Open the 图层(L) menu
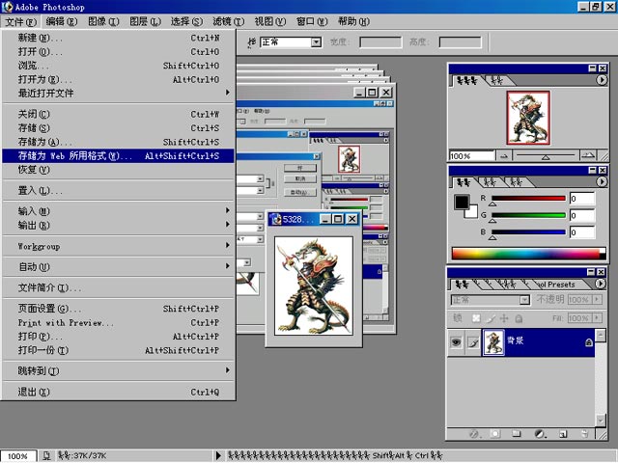 [145, 21]
